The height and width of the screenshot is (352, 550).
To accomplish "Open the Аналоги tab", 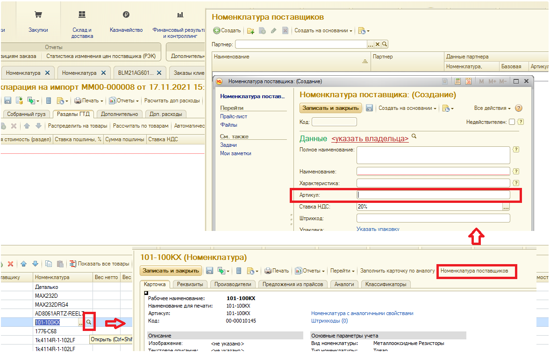I will coord(344,284).
